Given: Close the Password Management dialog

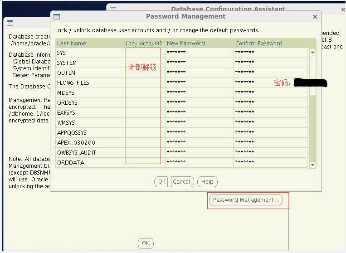Looking at the screenshot, I should 315,17.
